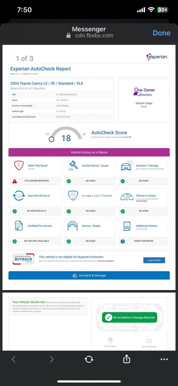Tap the Accident / Damage car icon
178x386 pixels.
pos(126,166)
